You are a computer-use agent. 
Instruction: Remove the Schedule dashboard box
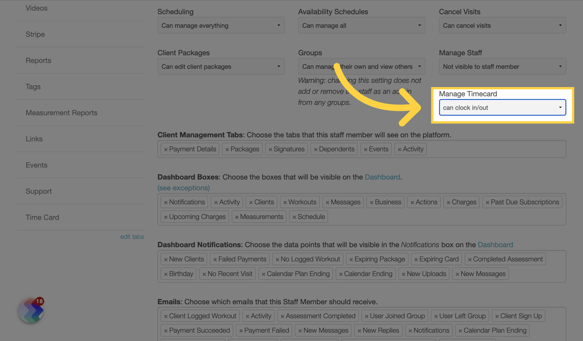295,217
